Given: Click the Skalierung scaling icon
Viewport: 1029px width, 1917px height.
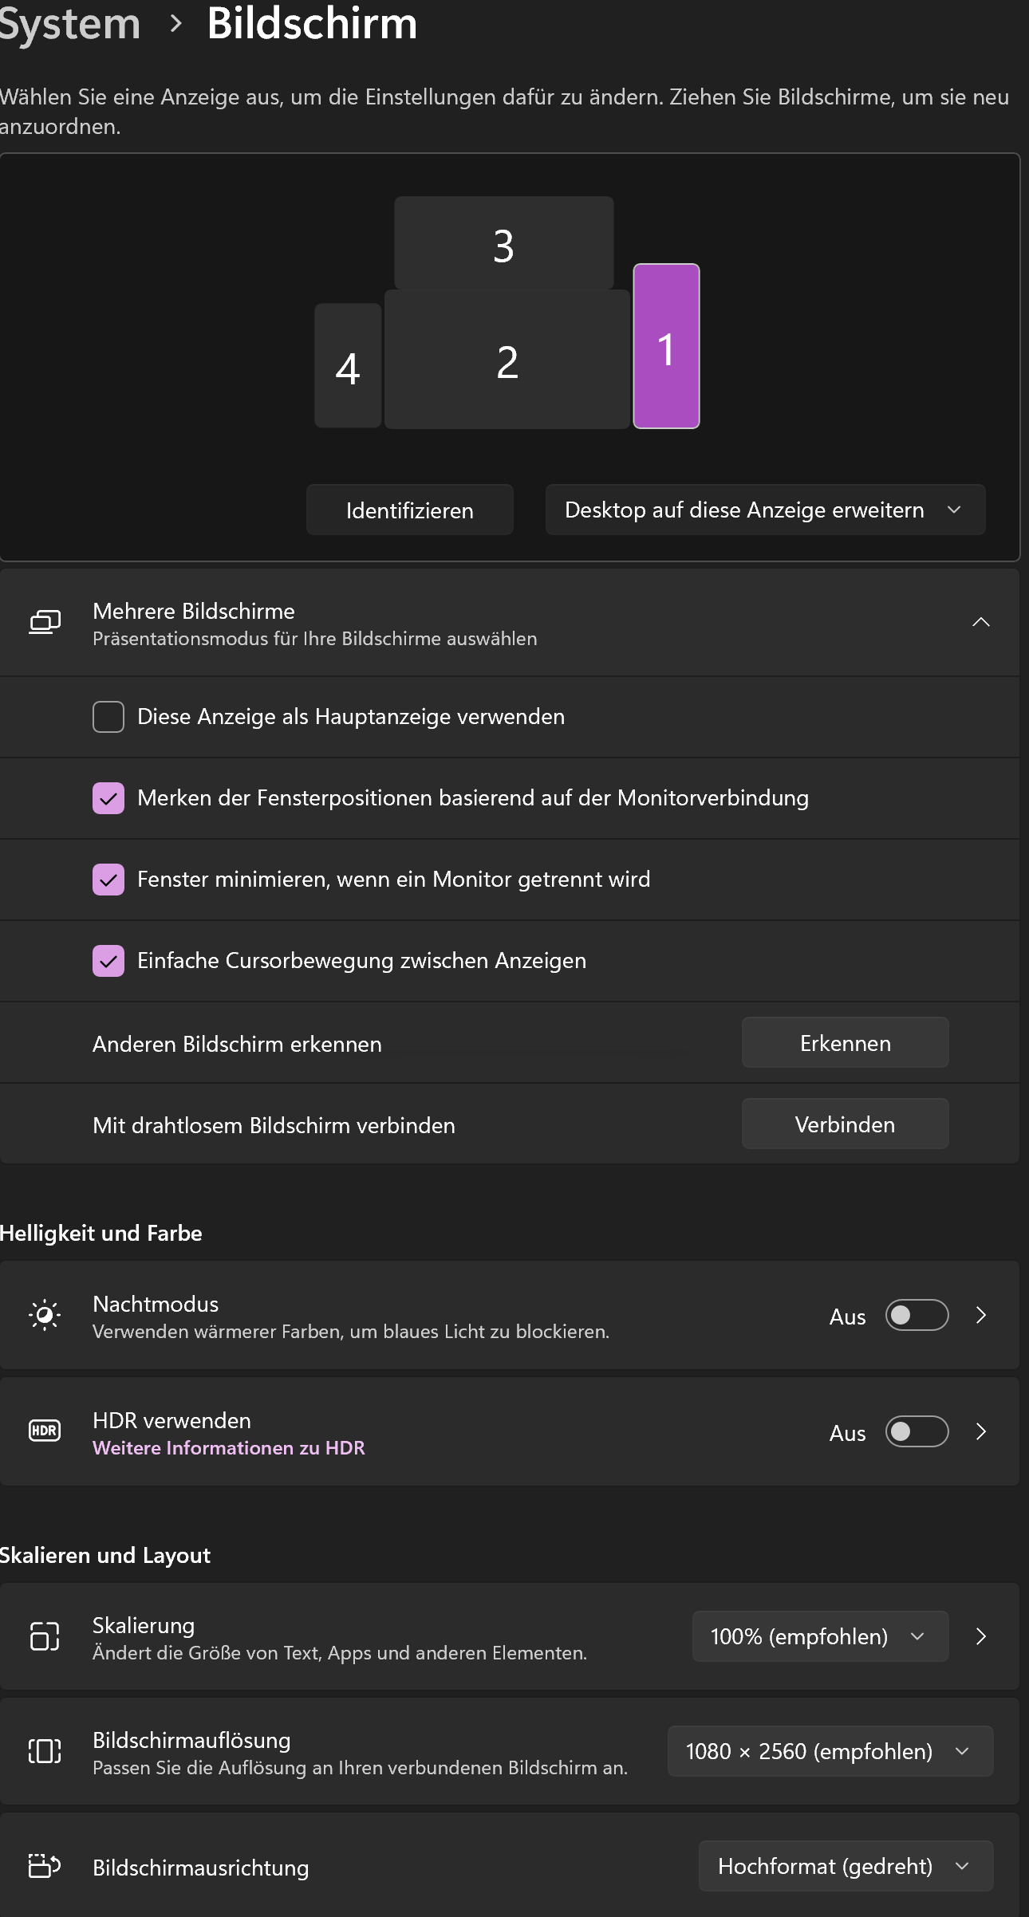Looking at the screenshot, I should [45, 1636].
